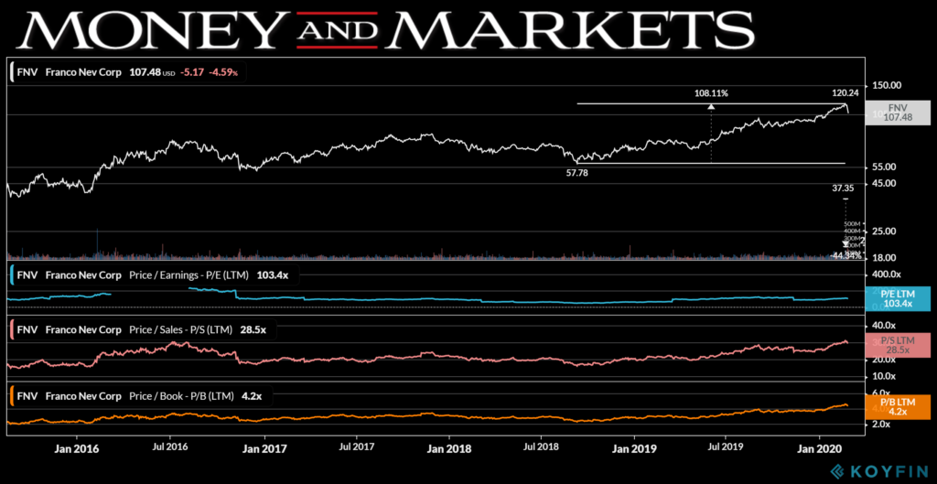Click the Jul 2018 date on time axis

(540, 446)
